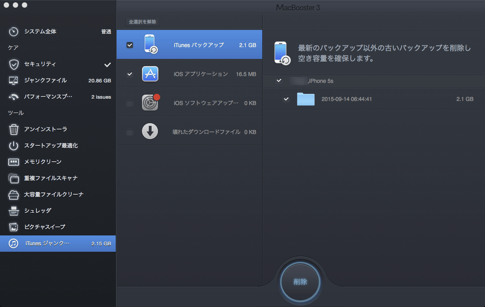
Task: Click the 2.15 GB iTunes junk value
Action: (101, 244)
